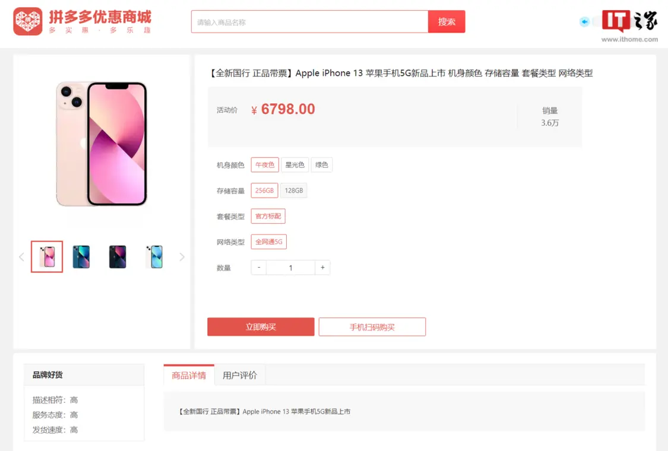Click the 手机扫码购买 button
The width and height of the screenshot is (668, 451).
click(372, 326)
